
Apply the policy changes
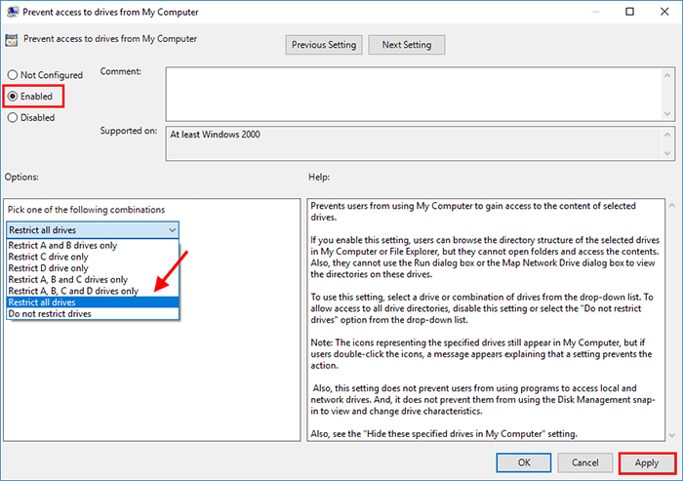[647, 462]
